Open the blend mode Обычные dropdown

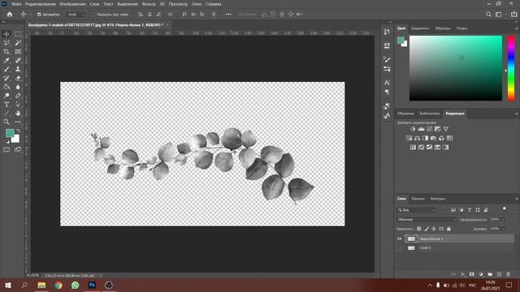click(427, 219)
